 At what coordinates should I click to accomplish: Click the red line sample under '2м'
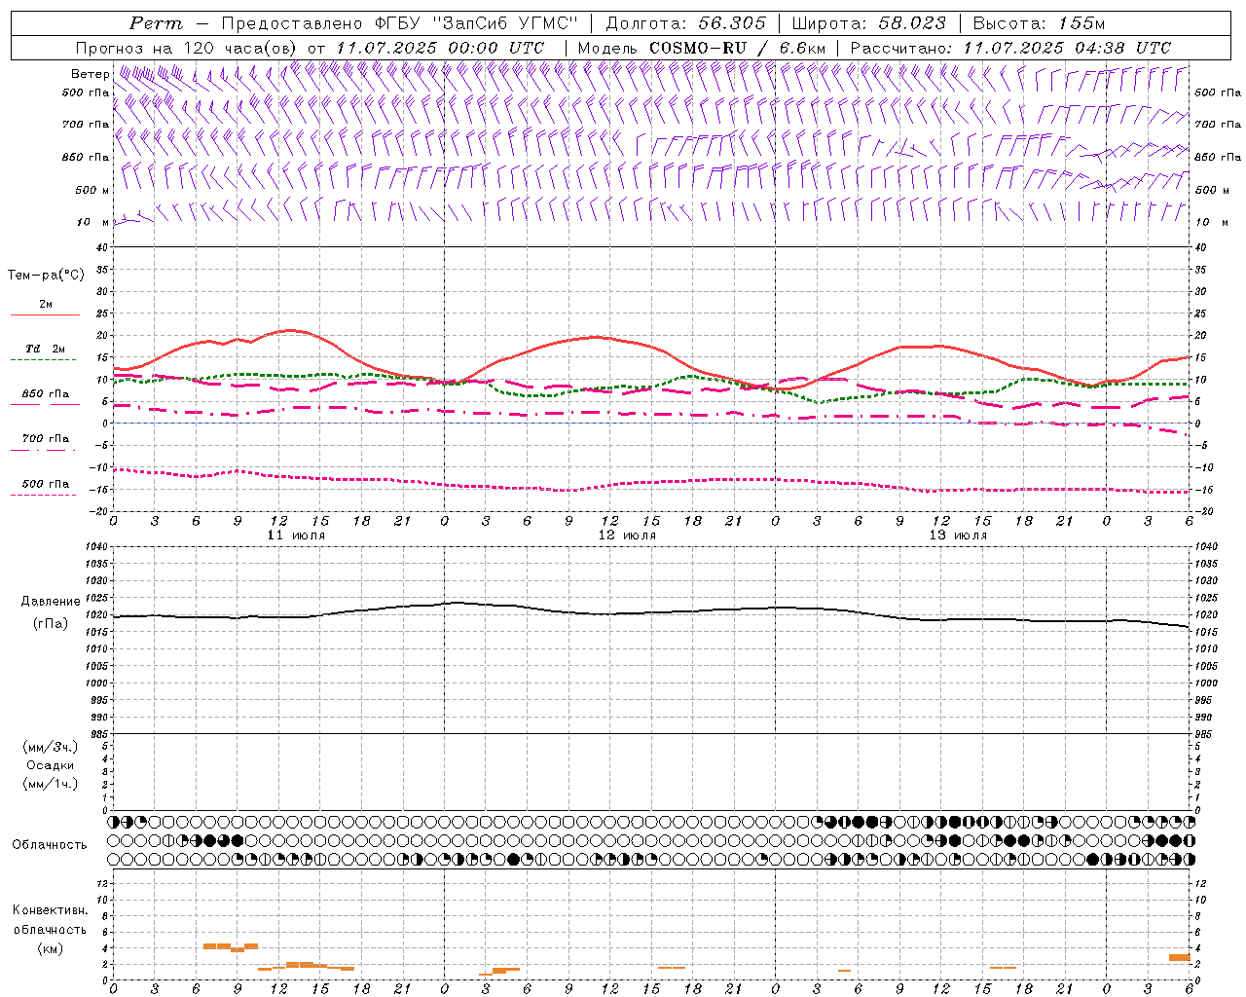pyautogui.click(x=45, y=315)
